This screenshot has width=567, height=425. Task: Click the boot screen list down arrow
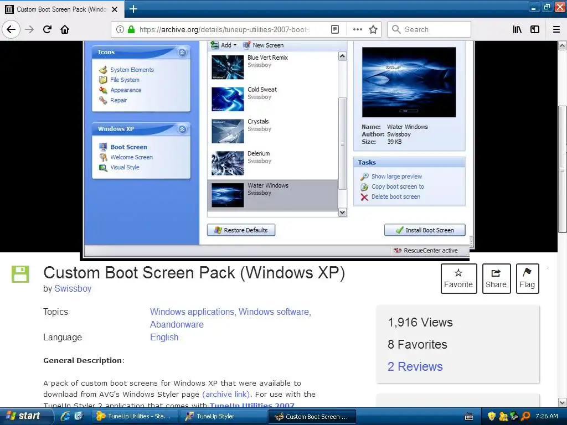tap(342, 212)
